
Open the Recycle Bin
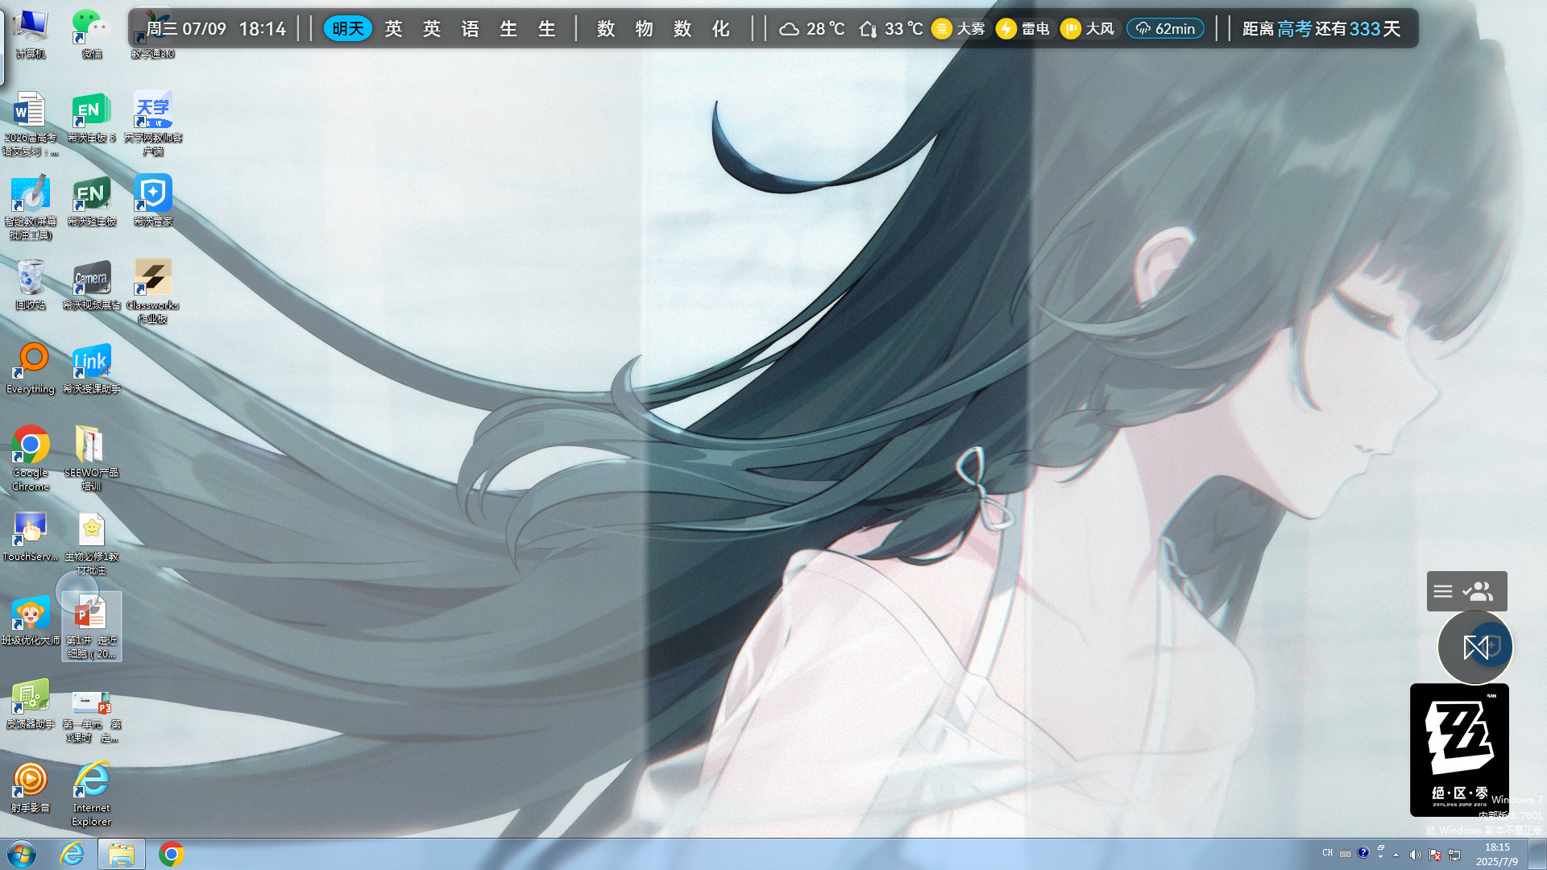click(x=30, y=285)
